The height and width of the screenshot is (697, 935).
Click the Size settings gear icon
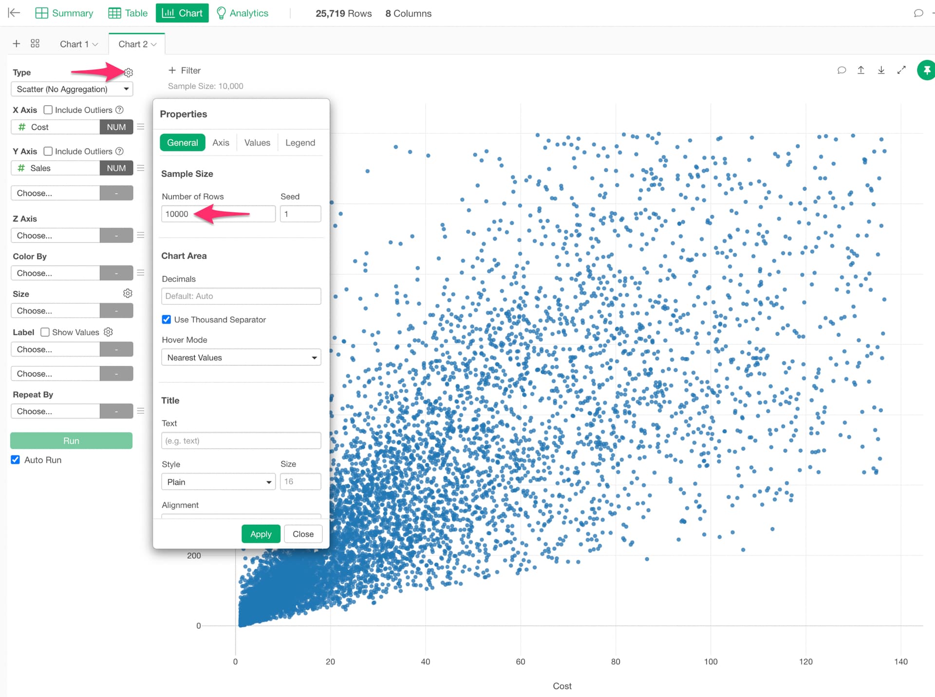click(x=128, y=293)
